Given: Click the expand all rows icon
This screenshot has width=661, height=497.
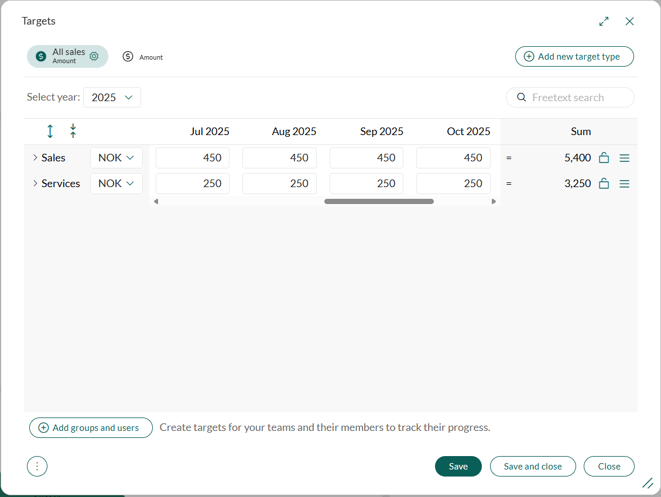Looking at the screenshot, I should tap(50, 132).
